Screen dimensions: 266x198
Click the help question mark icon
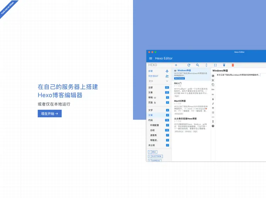(213, 126)
